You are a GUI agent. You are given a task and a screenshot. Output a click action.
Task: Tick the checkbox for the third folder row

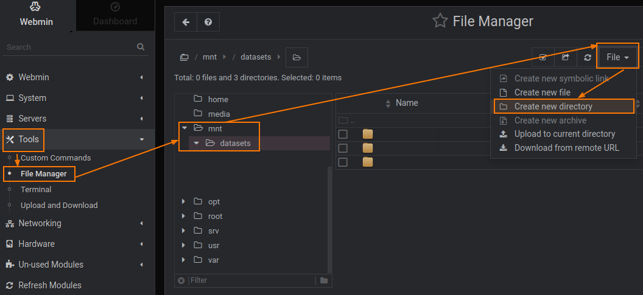[x=343, y=162]
